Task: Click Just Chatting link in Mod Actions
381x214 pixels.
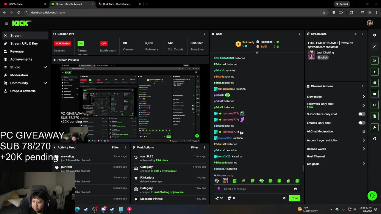Action: click(x=161, y=192)
